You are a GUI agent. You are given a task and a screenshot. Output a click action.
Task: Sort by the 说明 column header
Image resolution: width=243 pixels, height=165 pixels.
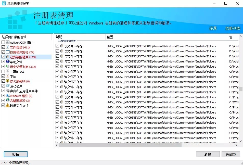click(80, 37)
